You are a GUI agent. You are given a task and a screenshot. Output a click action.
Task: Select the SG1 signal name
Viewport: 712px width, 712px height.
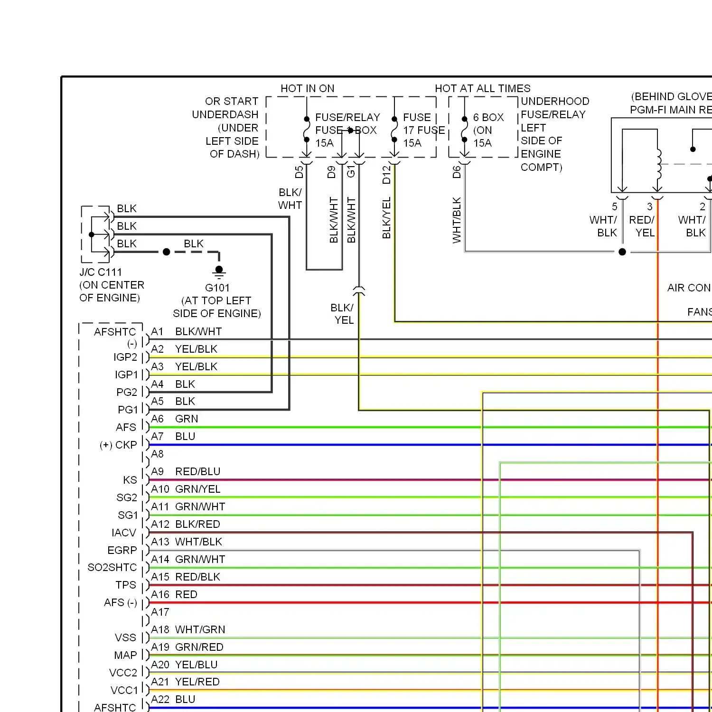(128, 515)
